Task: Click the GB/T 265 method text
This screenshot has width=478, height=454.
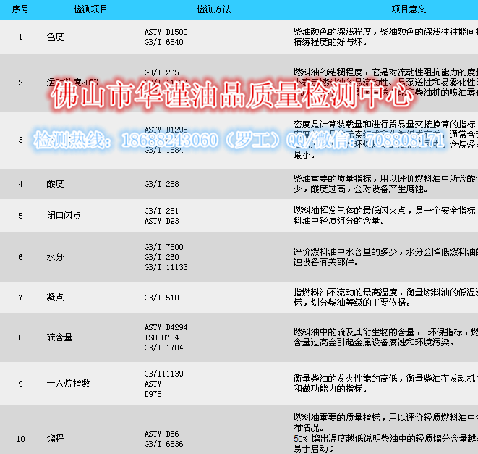Action: coord(161,72)
